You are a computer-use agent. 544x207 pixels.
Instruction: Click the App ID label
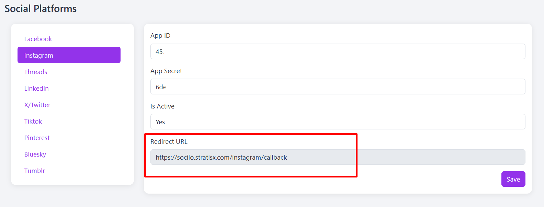[160, 36]
